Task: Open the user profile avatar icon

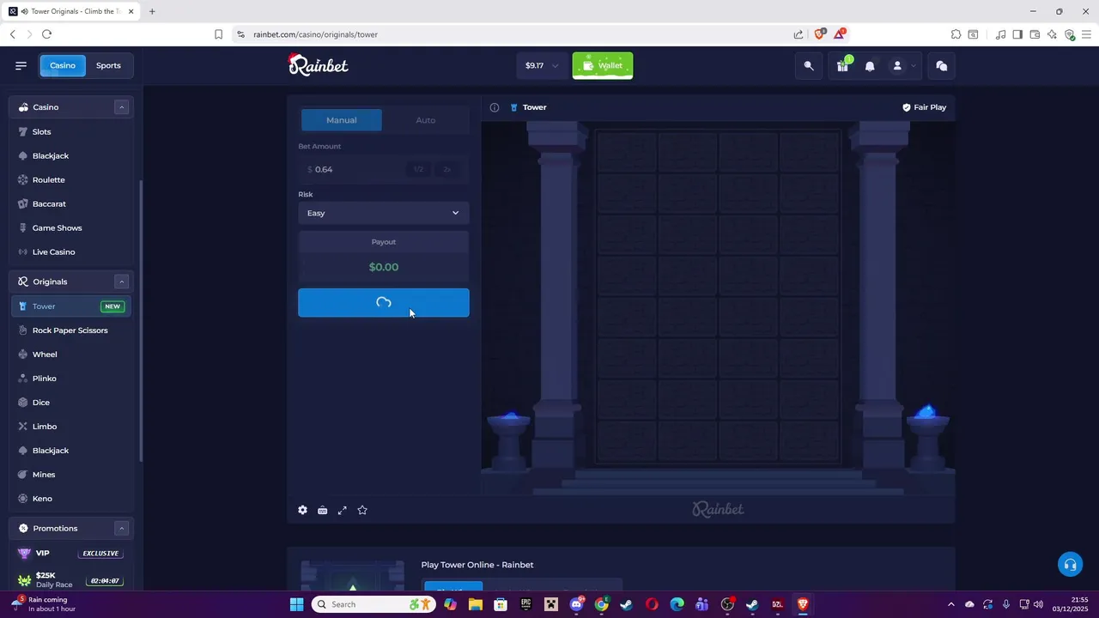Action: [x=897, y=66]
